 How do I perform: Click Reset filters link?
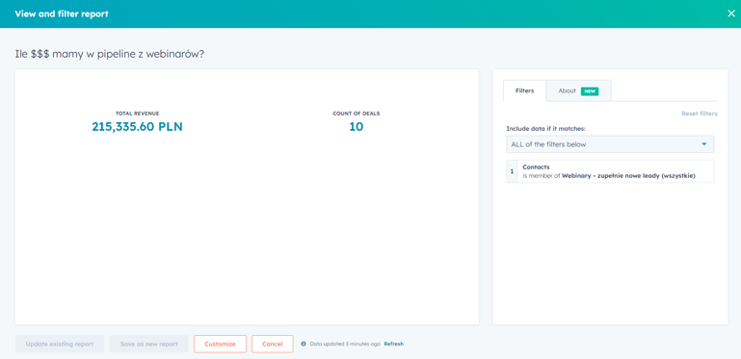(700, 114)
